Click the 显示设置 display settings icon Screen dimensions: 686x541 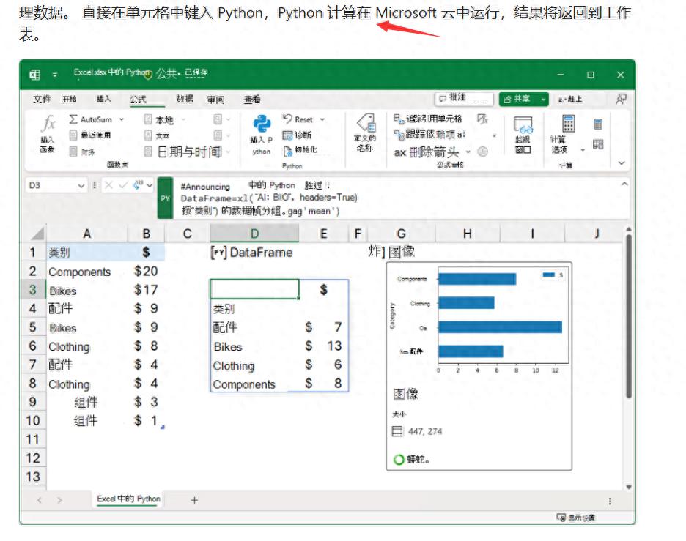click(561, 518)
